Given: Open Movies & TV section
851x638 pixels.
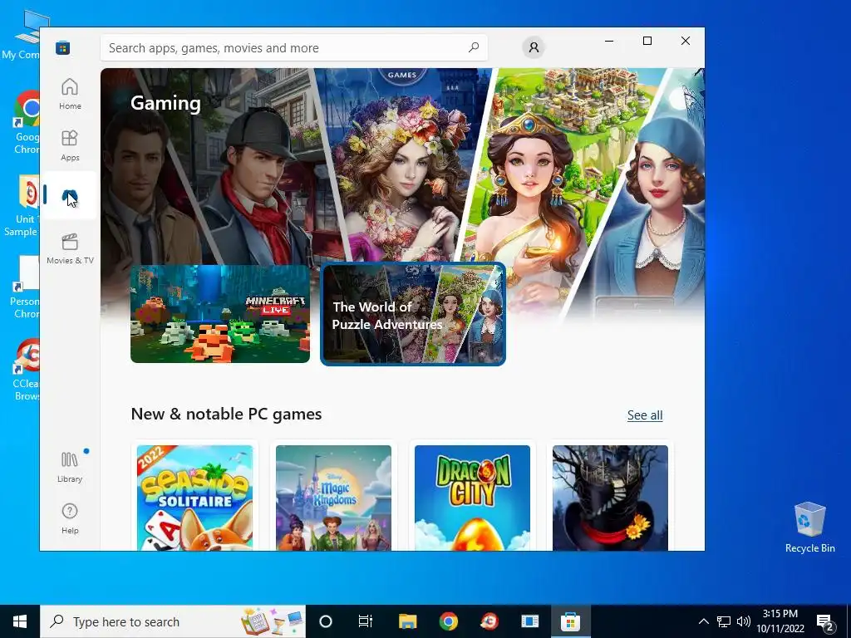Looking at the screenshot, I should 70,248.
